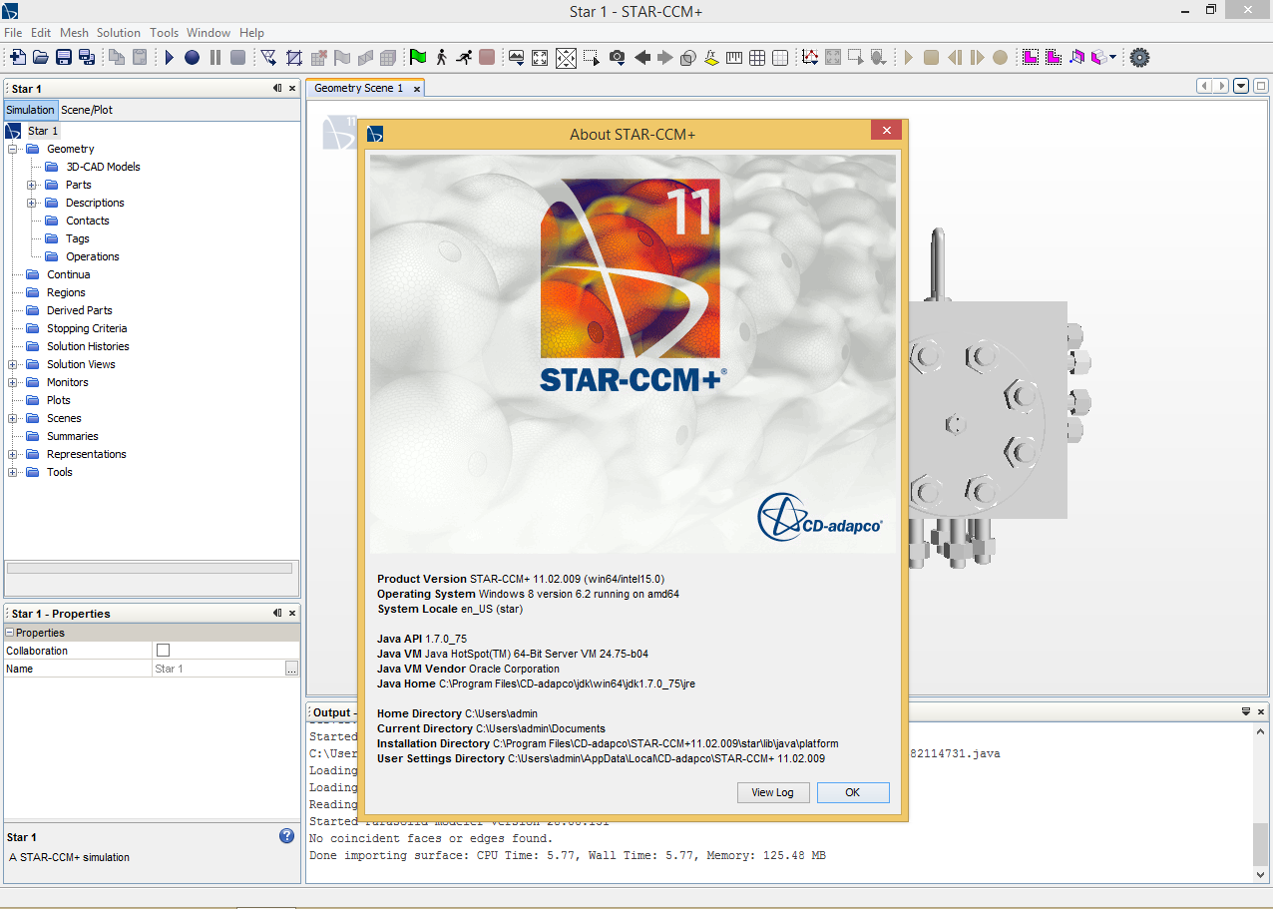Expand the Scenes tree node
Viewport: 1273px width, 909px height.
pyautogui.click(x=13, y=418)
